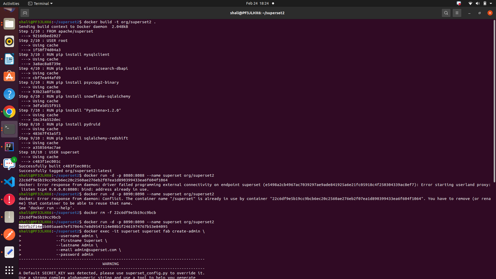Viewport: 496px width, 279px height.
Task: Minimize the terminal window
Action: pyautogui.click(x=469, y=13)
